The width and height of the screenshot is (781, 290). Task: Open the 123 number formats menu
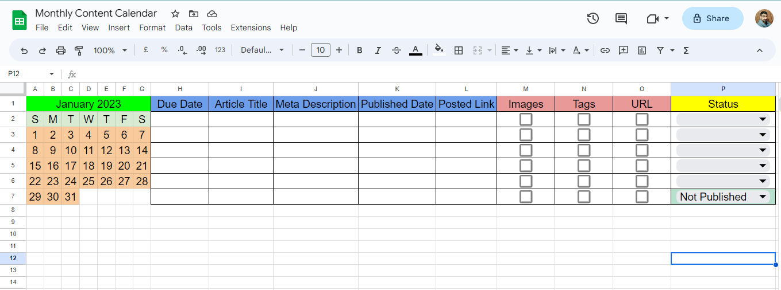220,50
